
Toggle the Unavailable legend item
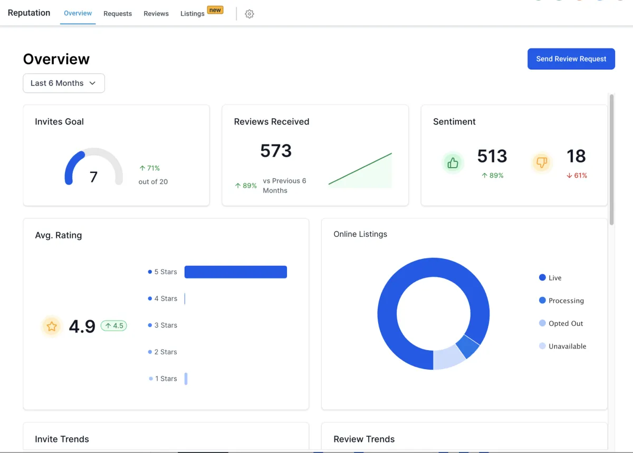(562, 346)
